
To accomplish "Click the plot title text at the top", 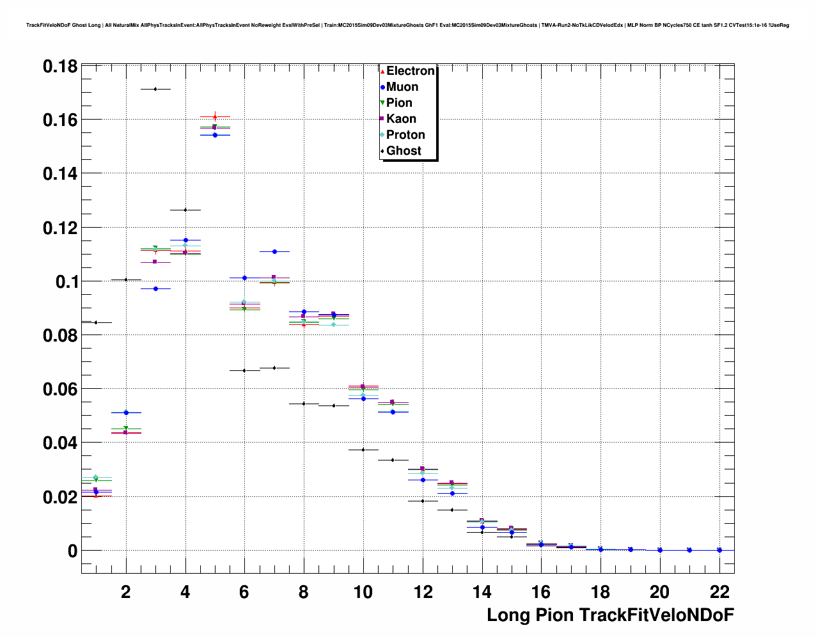I will (x=407, y=26).
